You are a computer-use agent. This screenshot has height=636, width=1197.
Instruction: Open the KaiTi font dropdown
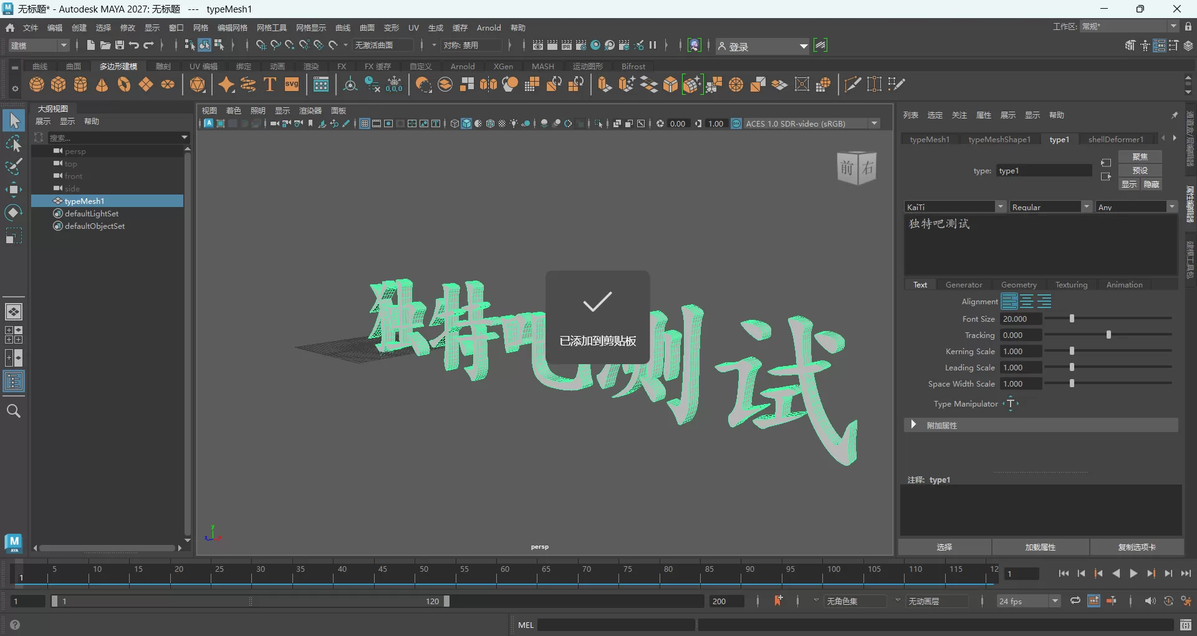pos(1001,206)
